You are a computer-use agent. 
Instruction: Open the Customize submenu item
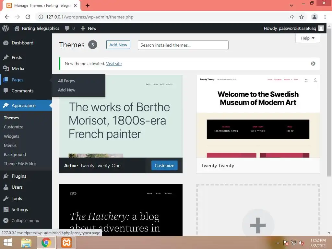click(14, 127)
